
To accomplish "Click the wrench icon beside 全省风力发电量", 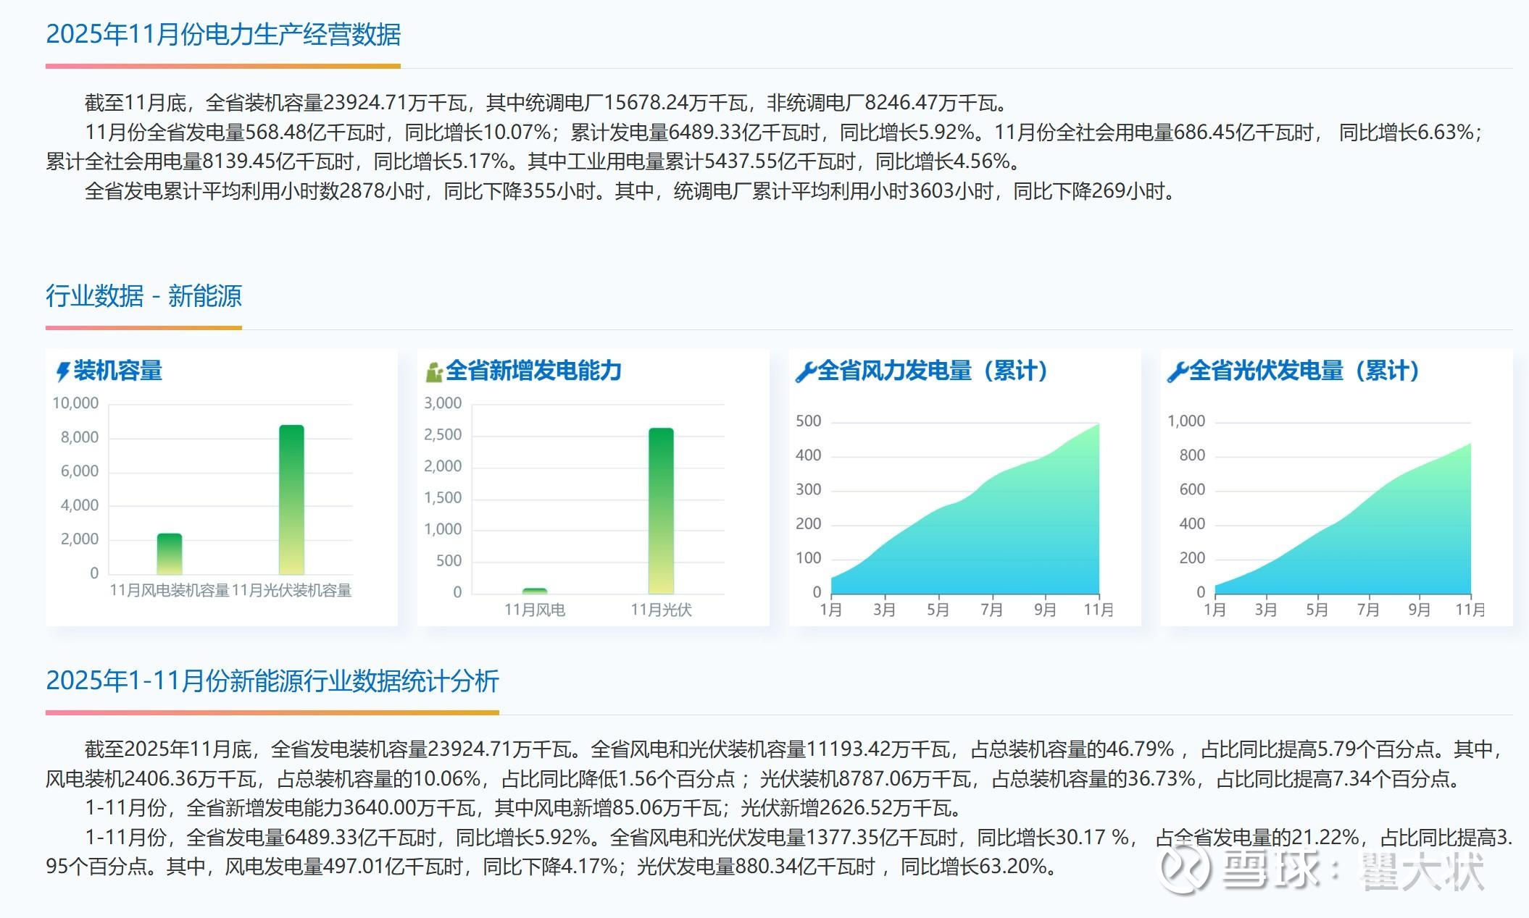I will pyautogui.click(x=805, y=372).
